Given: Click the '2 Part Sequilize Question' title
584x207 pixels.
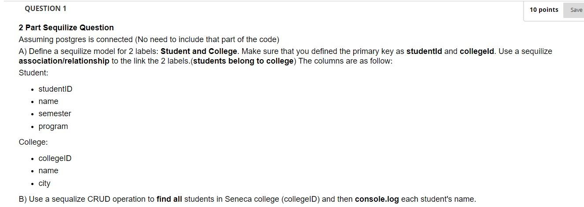Looking at the screenshot, I should [66, 28].
